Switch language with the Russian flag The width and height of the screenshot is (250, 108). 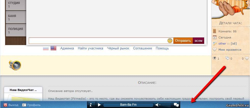pos(46,48)
